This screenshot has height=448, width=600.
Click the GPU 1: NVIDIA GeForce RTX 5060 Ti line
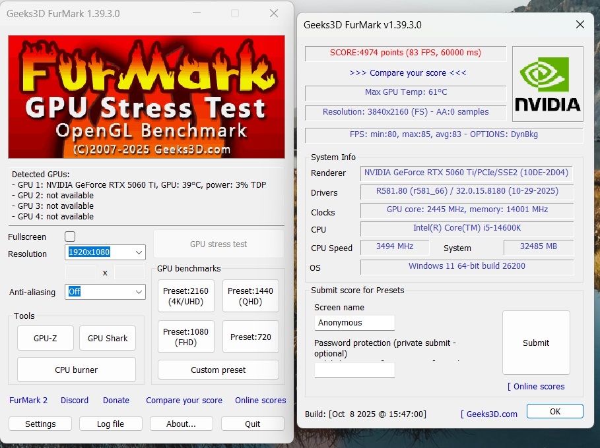[139, 185]
